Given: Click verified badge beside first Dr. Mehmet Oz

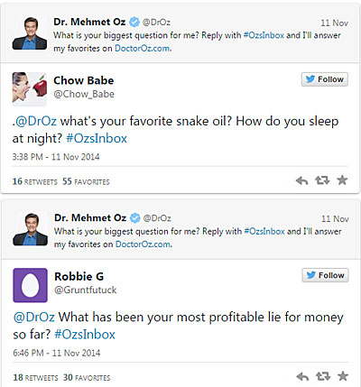Looking at the screenshot, I should tap(134, 22).
